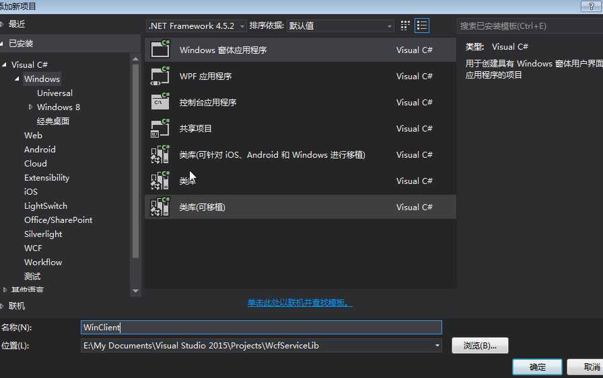Select the Cloud category
This screenshot has height=378, width=603.
point(36,163)
